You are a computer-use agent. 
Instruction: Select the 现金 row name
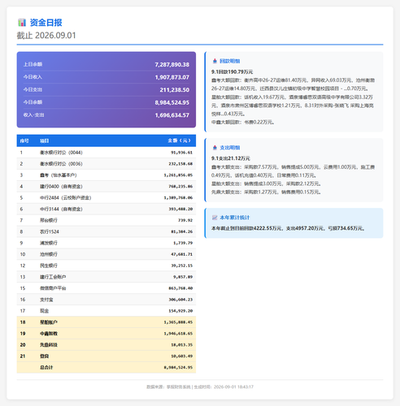[x=45, y=311]
